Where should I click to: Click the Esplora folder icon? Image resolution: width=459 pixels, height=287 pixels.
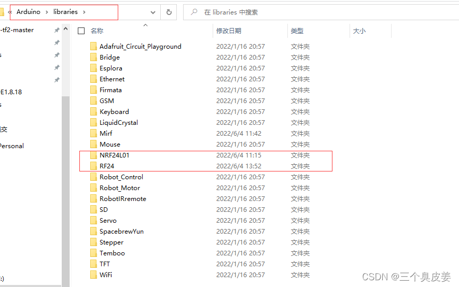[x=94, y=68]
